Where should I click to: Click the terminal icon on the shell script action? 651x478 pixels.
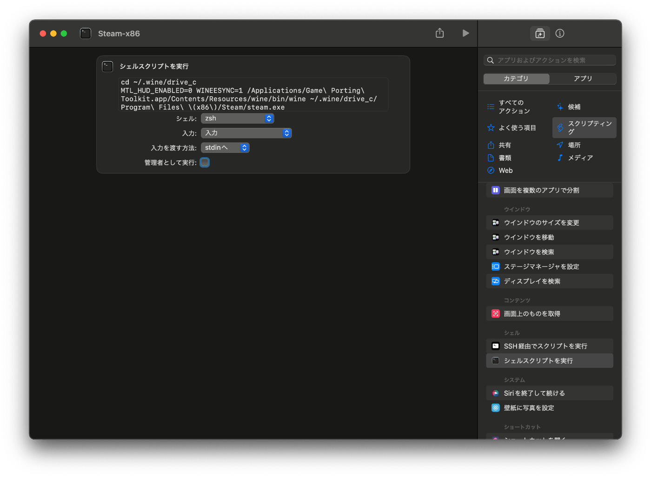coord(107,66)
